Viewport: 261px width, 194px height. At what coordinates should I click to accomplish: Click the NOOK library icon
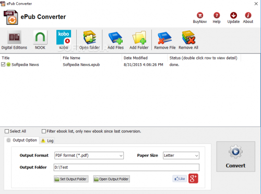point(40,37)
